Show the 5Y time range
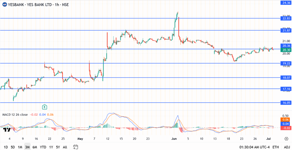Screen dimensions: 292x150 pyautogui.click(x=58, y=147)
